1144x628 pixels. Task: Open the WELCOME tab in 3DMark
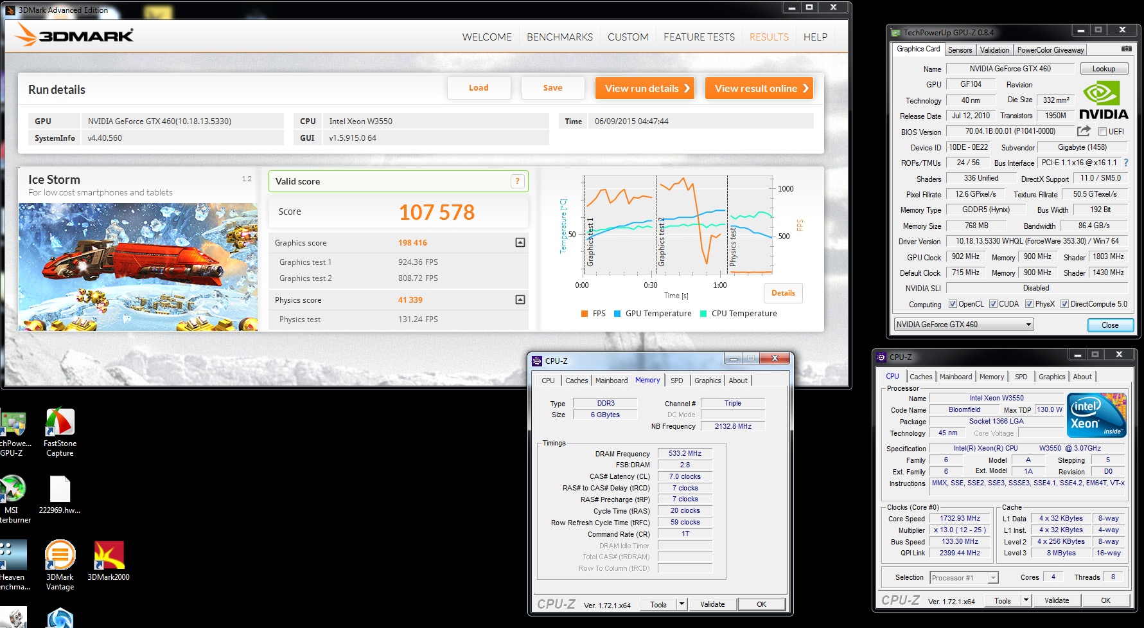[487, 37]
